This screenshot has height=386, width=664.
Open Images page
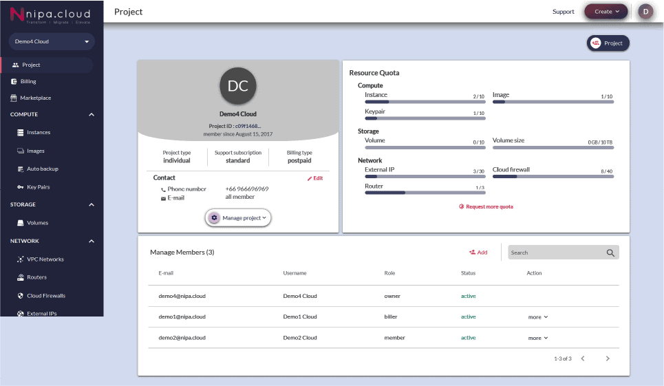pos(36,151)
